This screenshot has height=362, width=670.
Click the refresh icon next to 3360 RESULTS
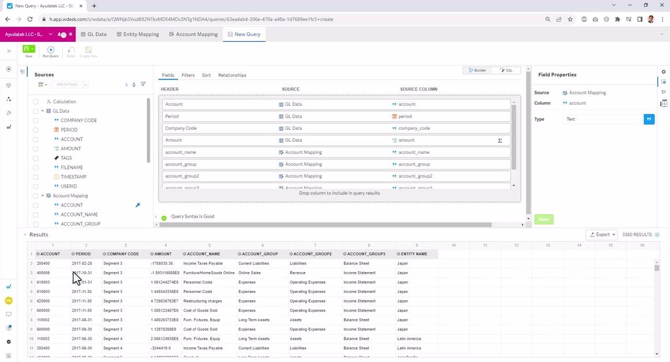click(657, 235)
